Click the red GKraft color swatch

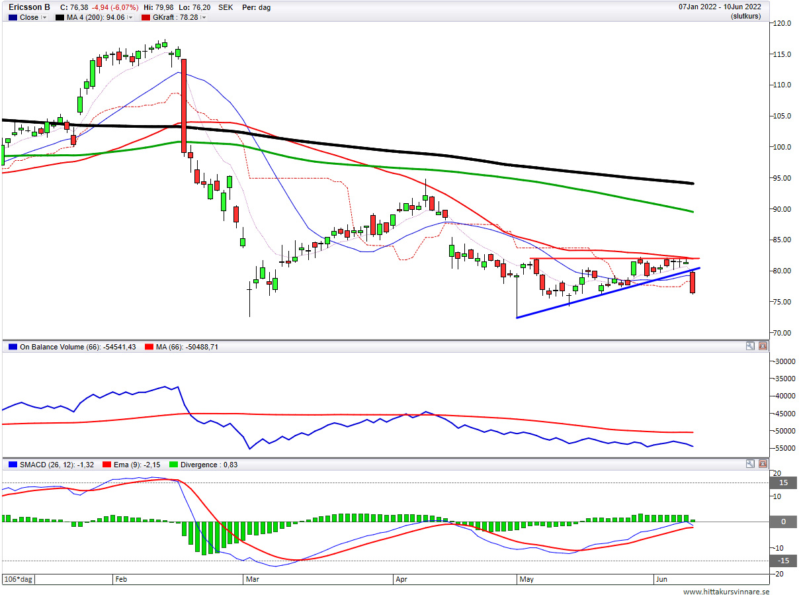(146, 18)
